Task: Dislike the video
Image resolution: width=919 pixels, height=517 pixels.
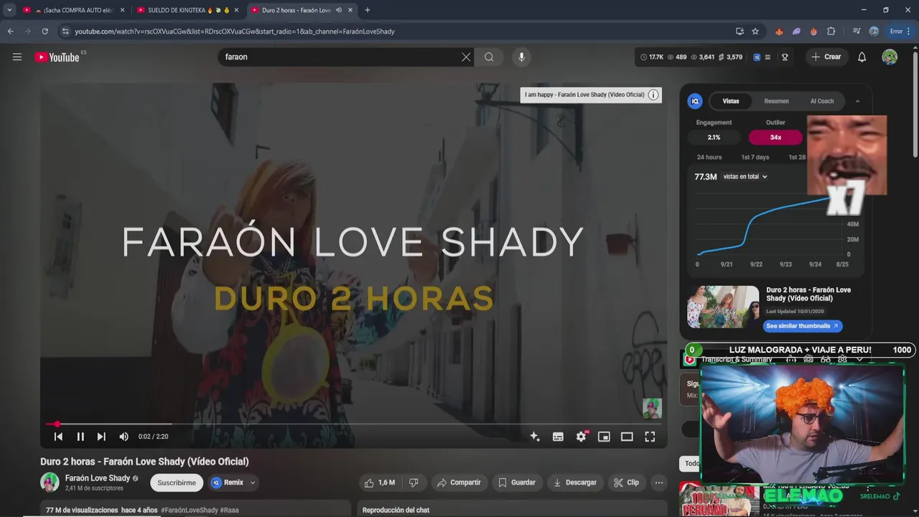Action: tap(414, 483)
